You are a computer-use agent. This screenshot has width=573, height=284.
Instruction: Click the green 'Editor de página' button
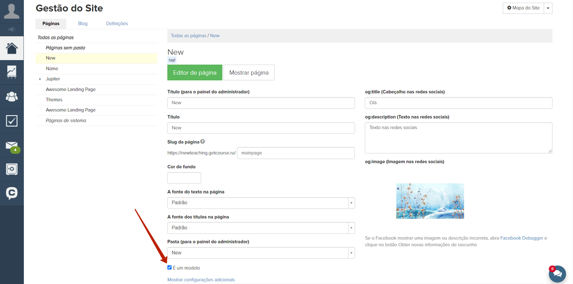194,73
